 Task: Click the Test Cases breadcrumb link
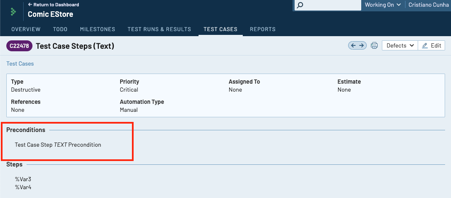tap(20, 64)
